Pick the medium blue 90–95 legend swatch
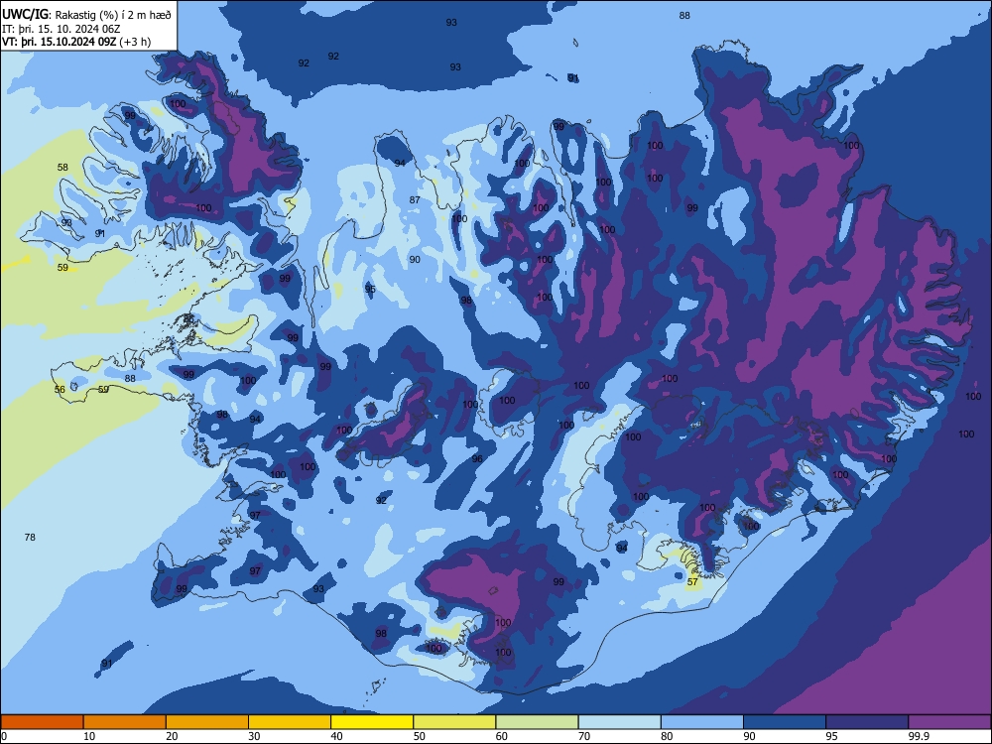 tap(785, 722)
